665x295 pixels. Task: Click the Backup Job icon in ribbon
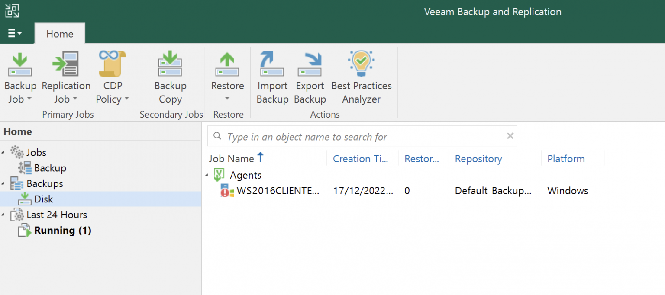point(20,65)
